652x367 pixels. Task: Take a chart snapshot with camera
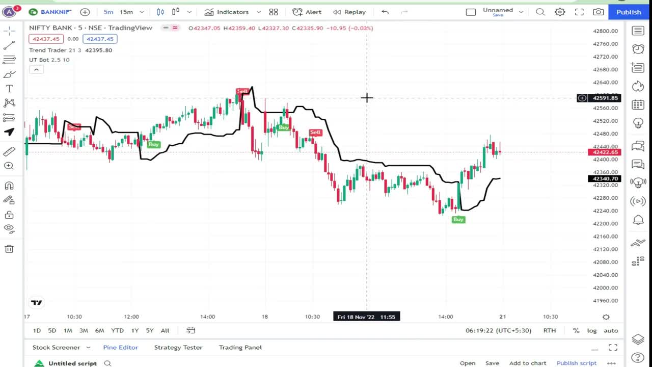pos(599,12)
